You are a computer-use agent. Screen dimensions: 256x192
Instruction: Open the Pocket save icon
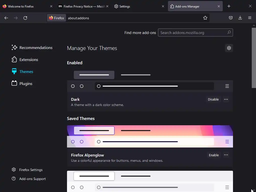click(x=230, y=18)
